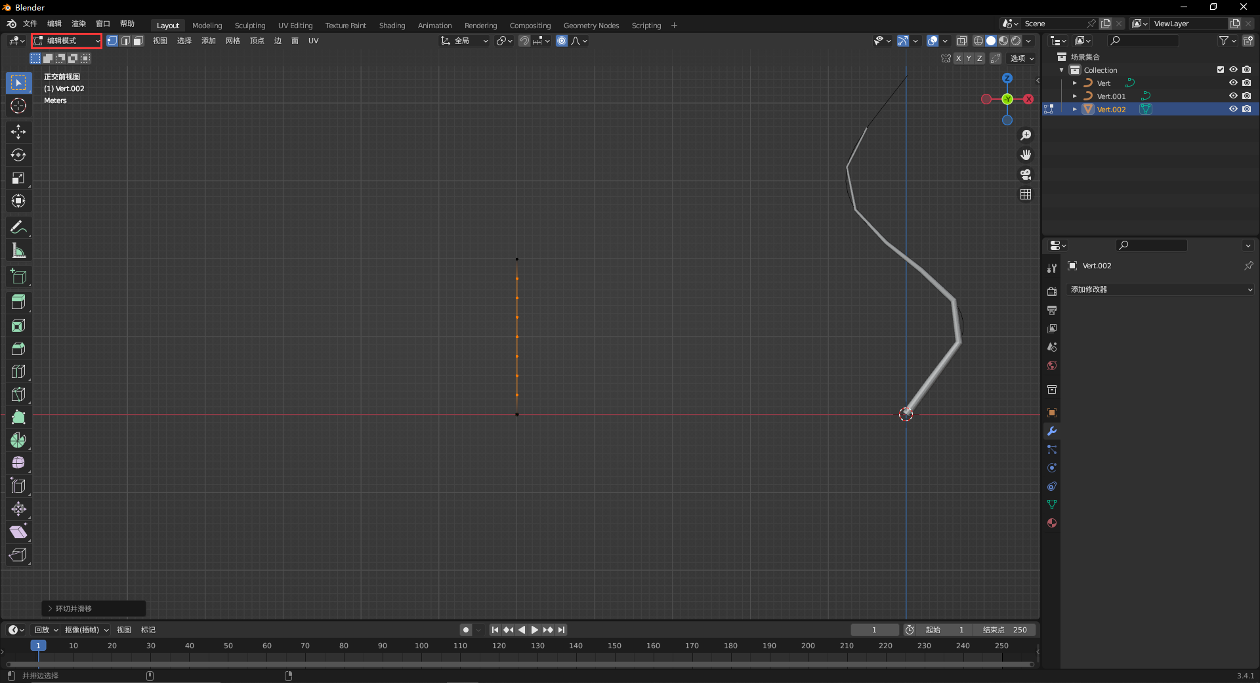The image size is (1260, 683).
Task: Open the 添加修改器 dropdown
Action: [1162, 289]
